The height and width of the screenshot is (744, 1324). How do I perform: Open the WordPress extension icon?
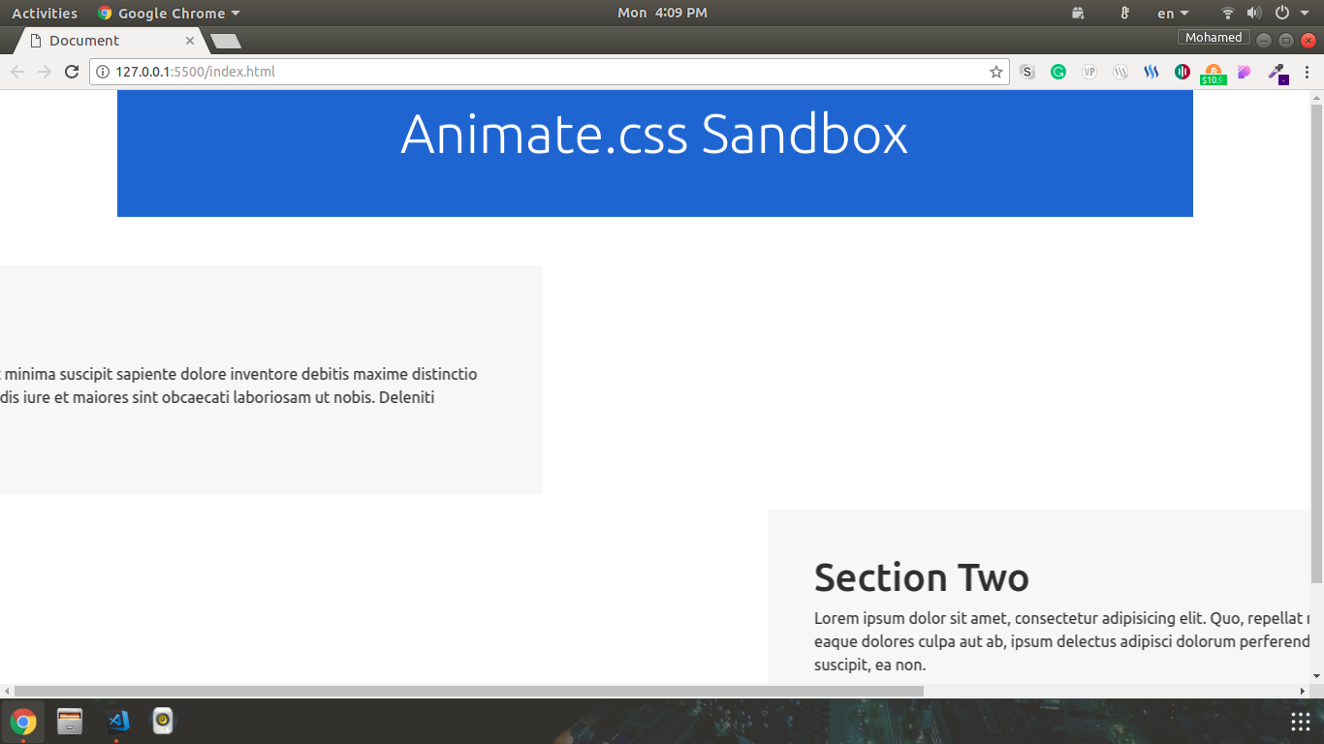(x=1120, y=72)
